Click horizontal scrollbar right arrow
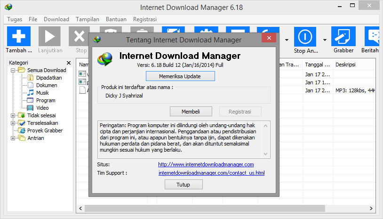 click(371, 209)
